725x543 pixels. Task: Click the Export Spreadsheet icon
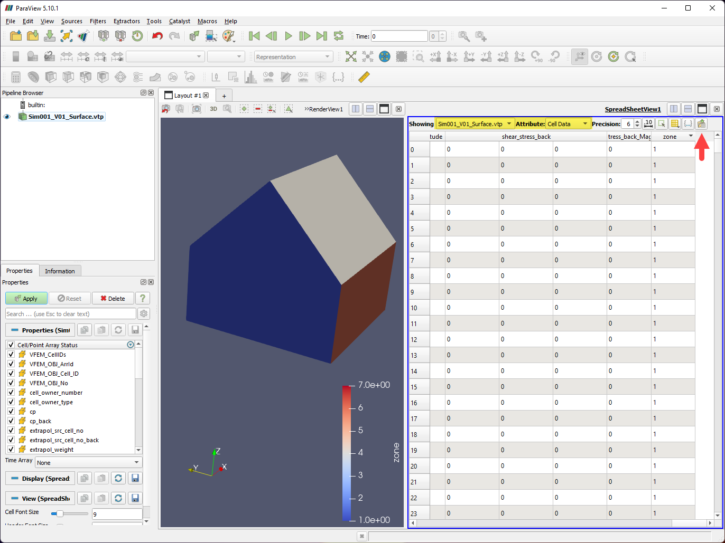point(701,123)
